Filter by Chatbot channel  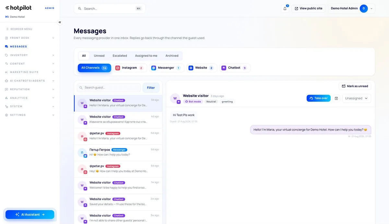235,68
